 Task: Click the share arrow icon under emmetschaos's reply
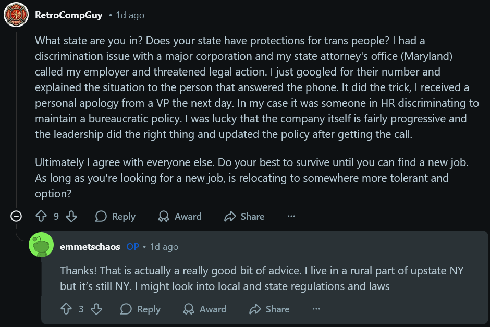pyautogui.click(x=255, y=309)
